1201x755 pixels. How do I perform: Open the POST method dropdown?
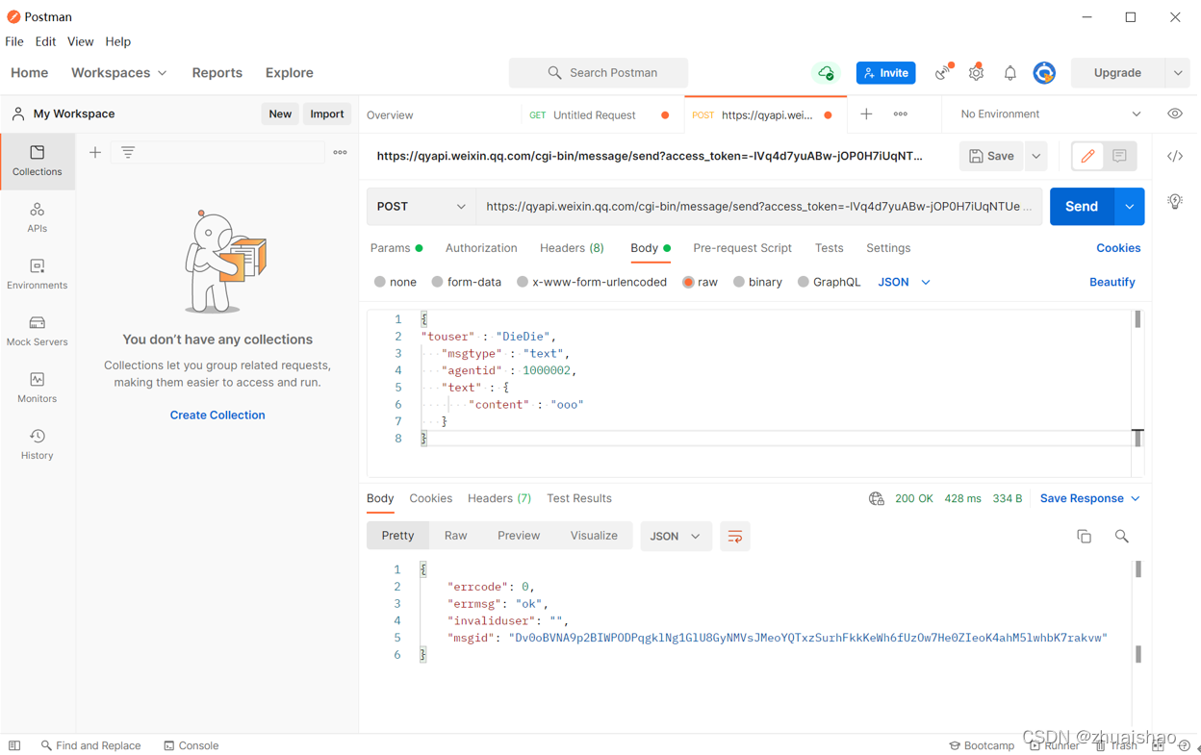(x=422, y=207)
